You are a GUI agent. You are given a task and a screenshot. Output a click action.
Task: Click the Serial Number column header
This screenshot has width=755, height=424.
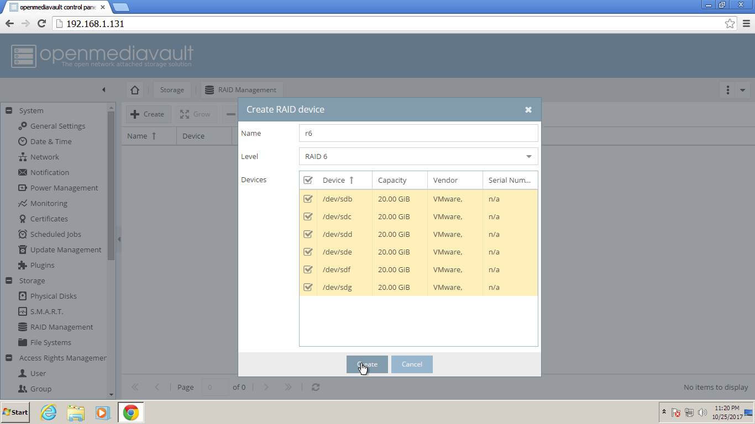pyautogui.click(x=510, y=180)
